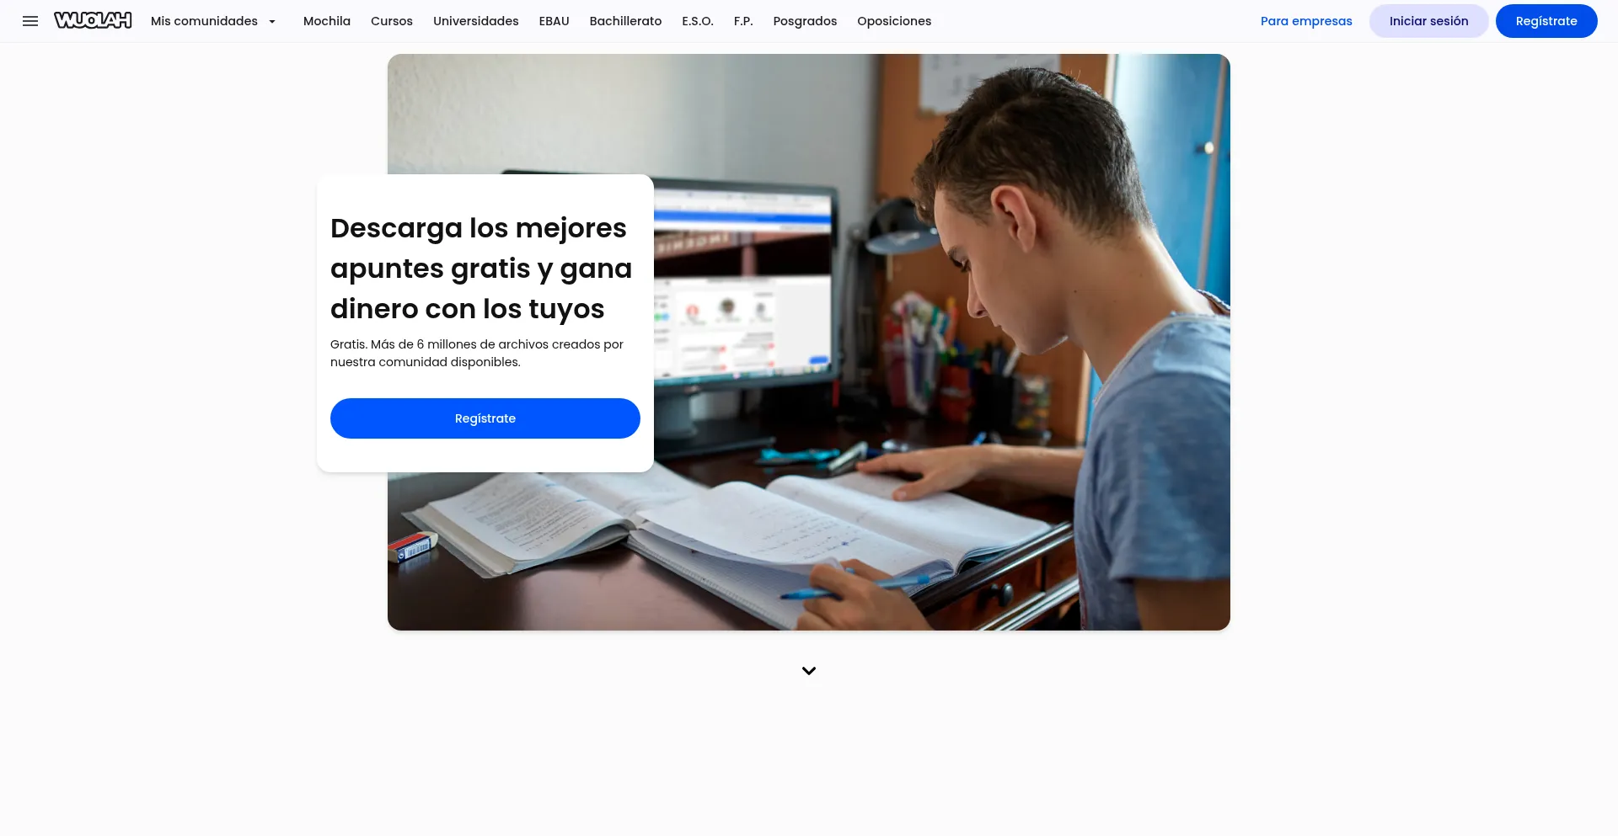
Task: Navigate to Bachillerato
Action: 625,21
